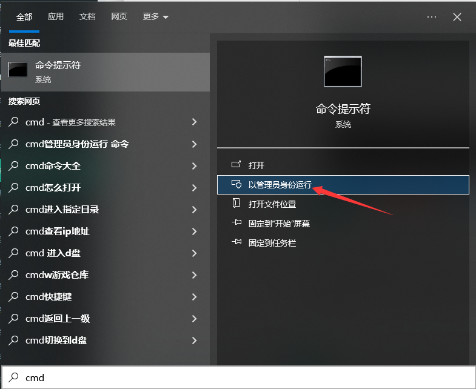Click the shield icon beside 以管理员身份运行
This screenshot has width=476, height=389.
coord(236,185)
